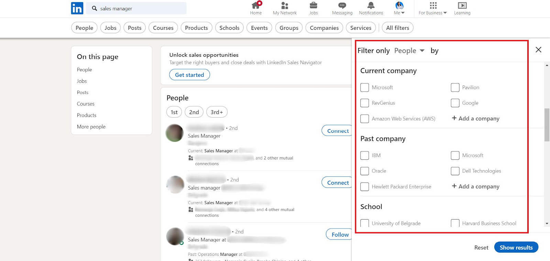Jump to Courses in On this page

[86, 104]
